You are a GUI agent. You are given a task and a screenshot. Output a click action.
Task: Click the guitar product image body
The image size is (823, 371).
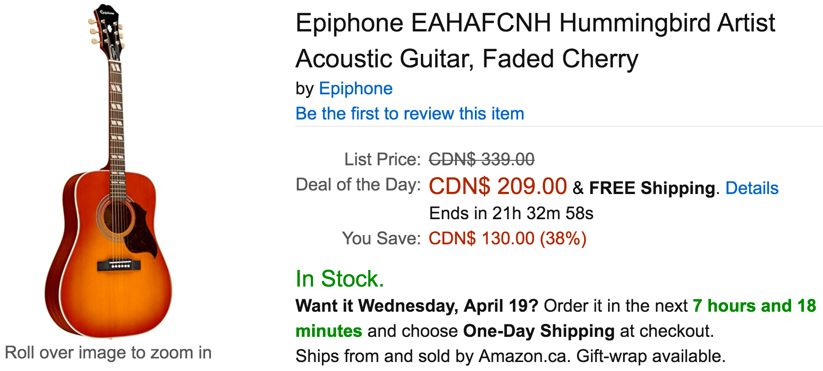[x=108, y=256]
